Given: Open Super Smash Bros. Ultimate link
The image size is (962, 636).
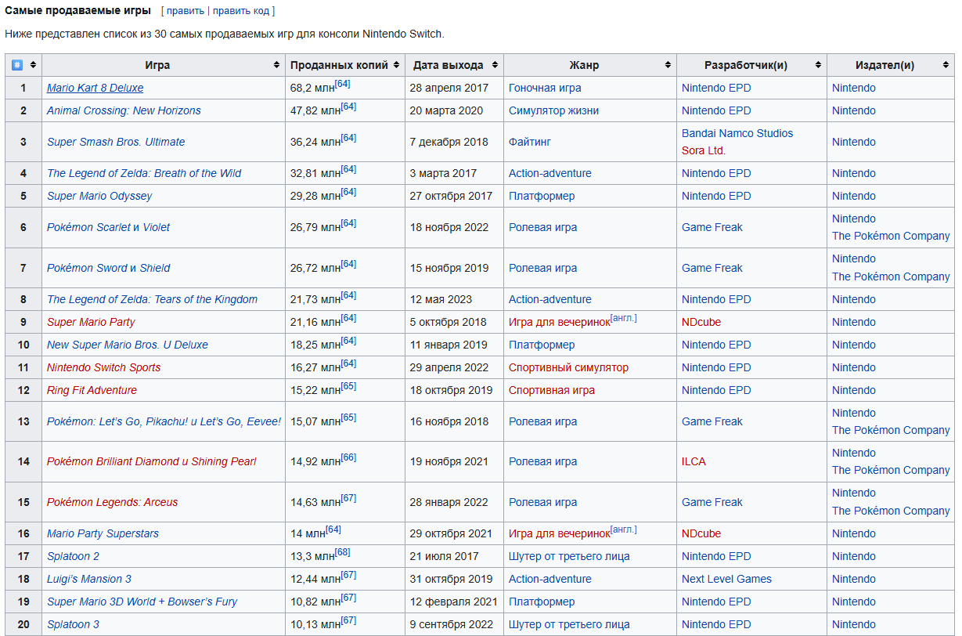Looking at the screenshot, I should tap(116, 142).
